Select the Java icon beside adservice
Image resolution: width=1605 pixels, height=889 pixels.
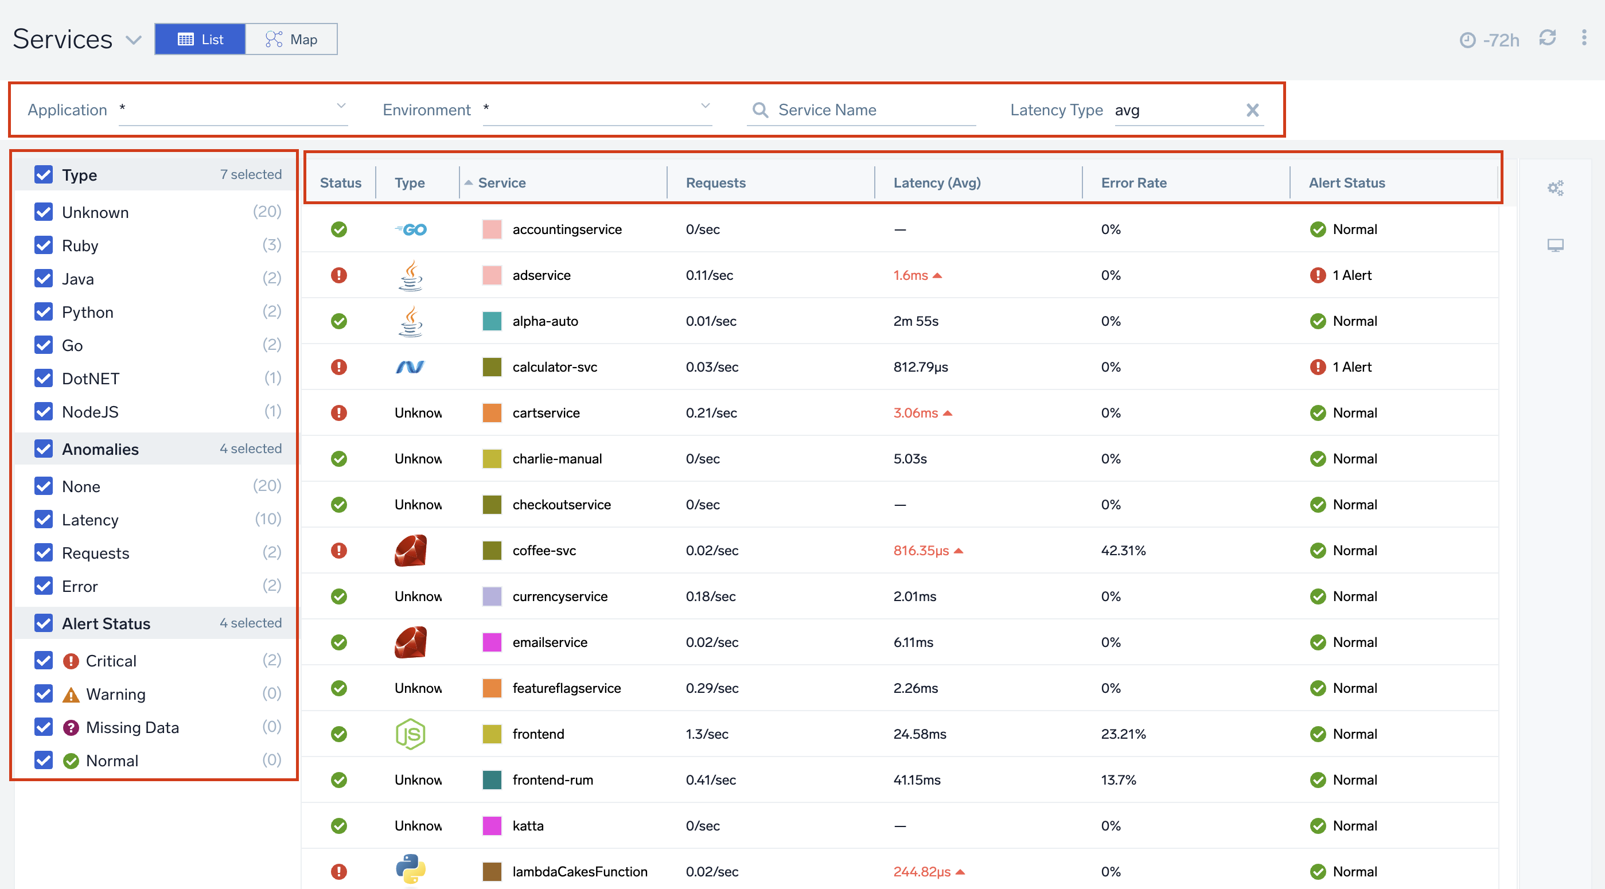coord(410,275)
